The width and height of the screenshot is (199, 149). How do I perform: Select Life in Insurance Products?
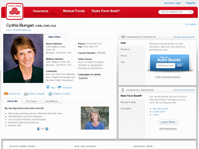pyautogui.click(x=132, y=62)
